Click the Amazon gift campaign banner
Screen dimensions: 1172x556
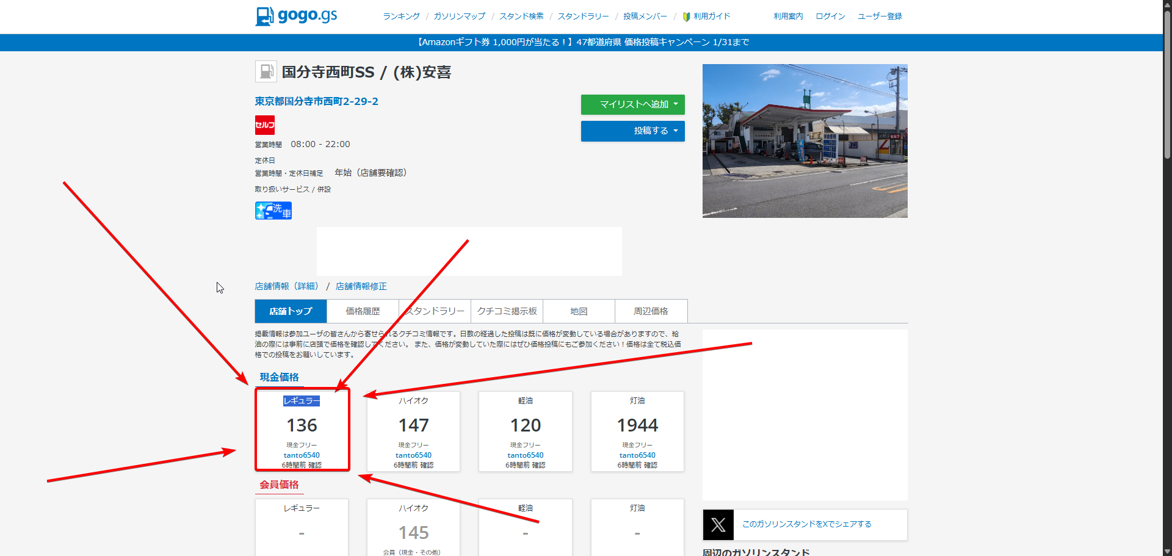coord(582,42)
